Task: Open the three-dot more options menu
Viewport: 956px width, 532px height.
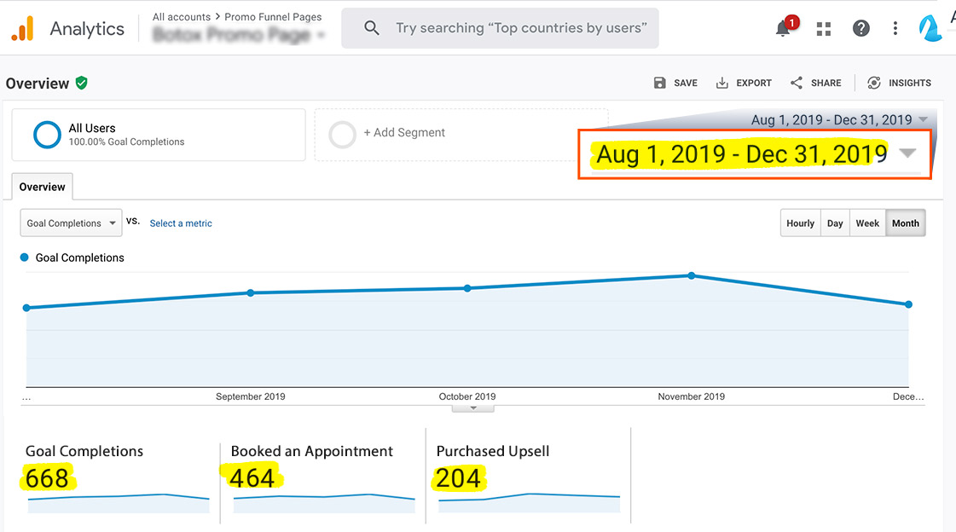Action: [x=895, y=29]
